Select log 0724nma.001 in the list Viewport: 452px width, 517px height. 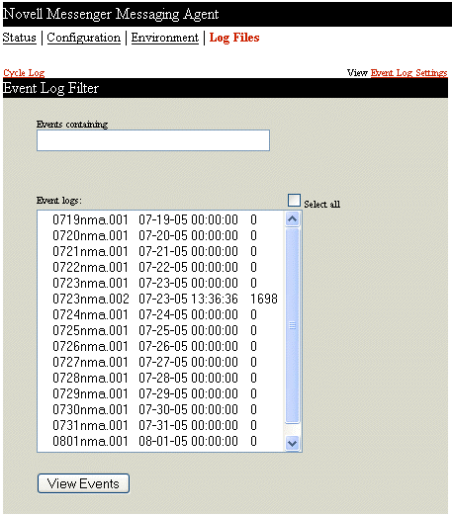(160, 314)
